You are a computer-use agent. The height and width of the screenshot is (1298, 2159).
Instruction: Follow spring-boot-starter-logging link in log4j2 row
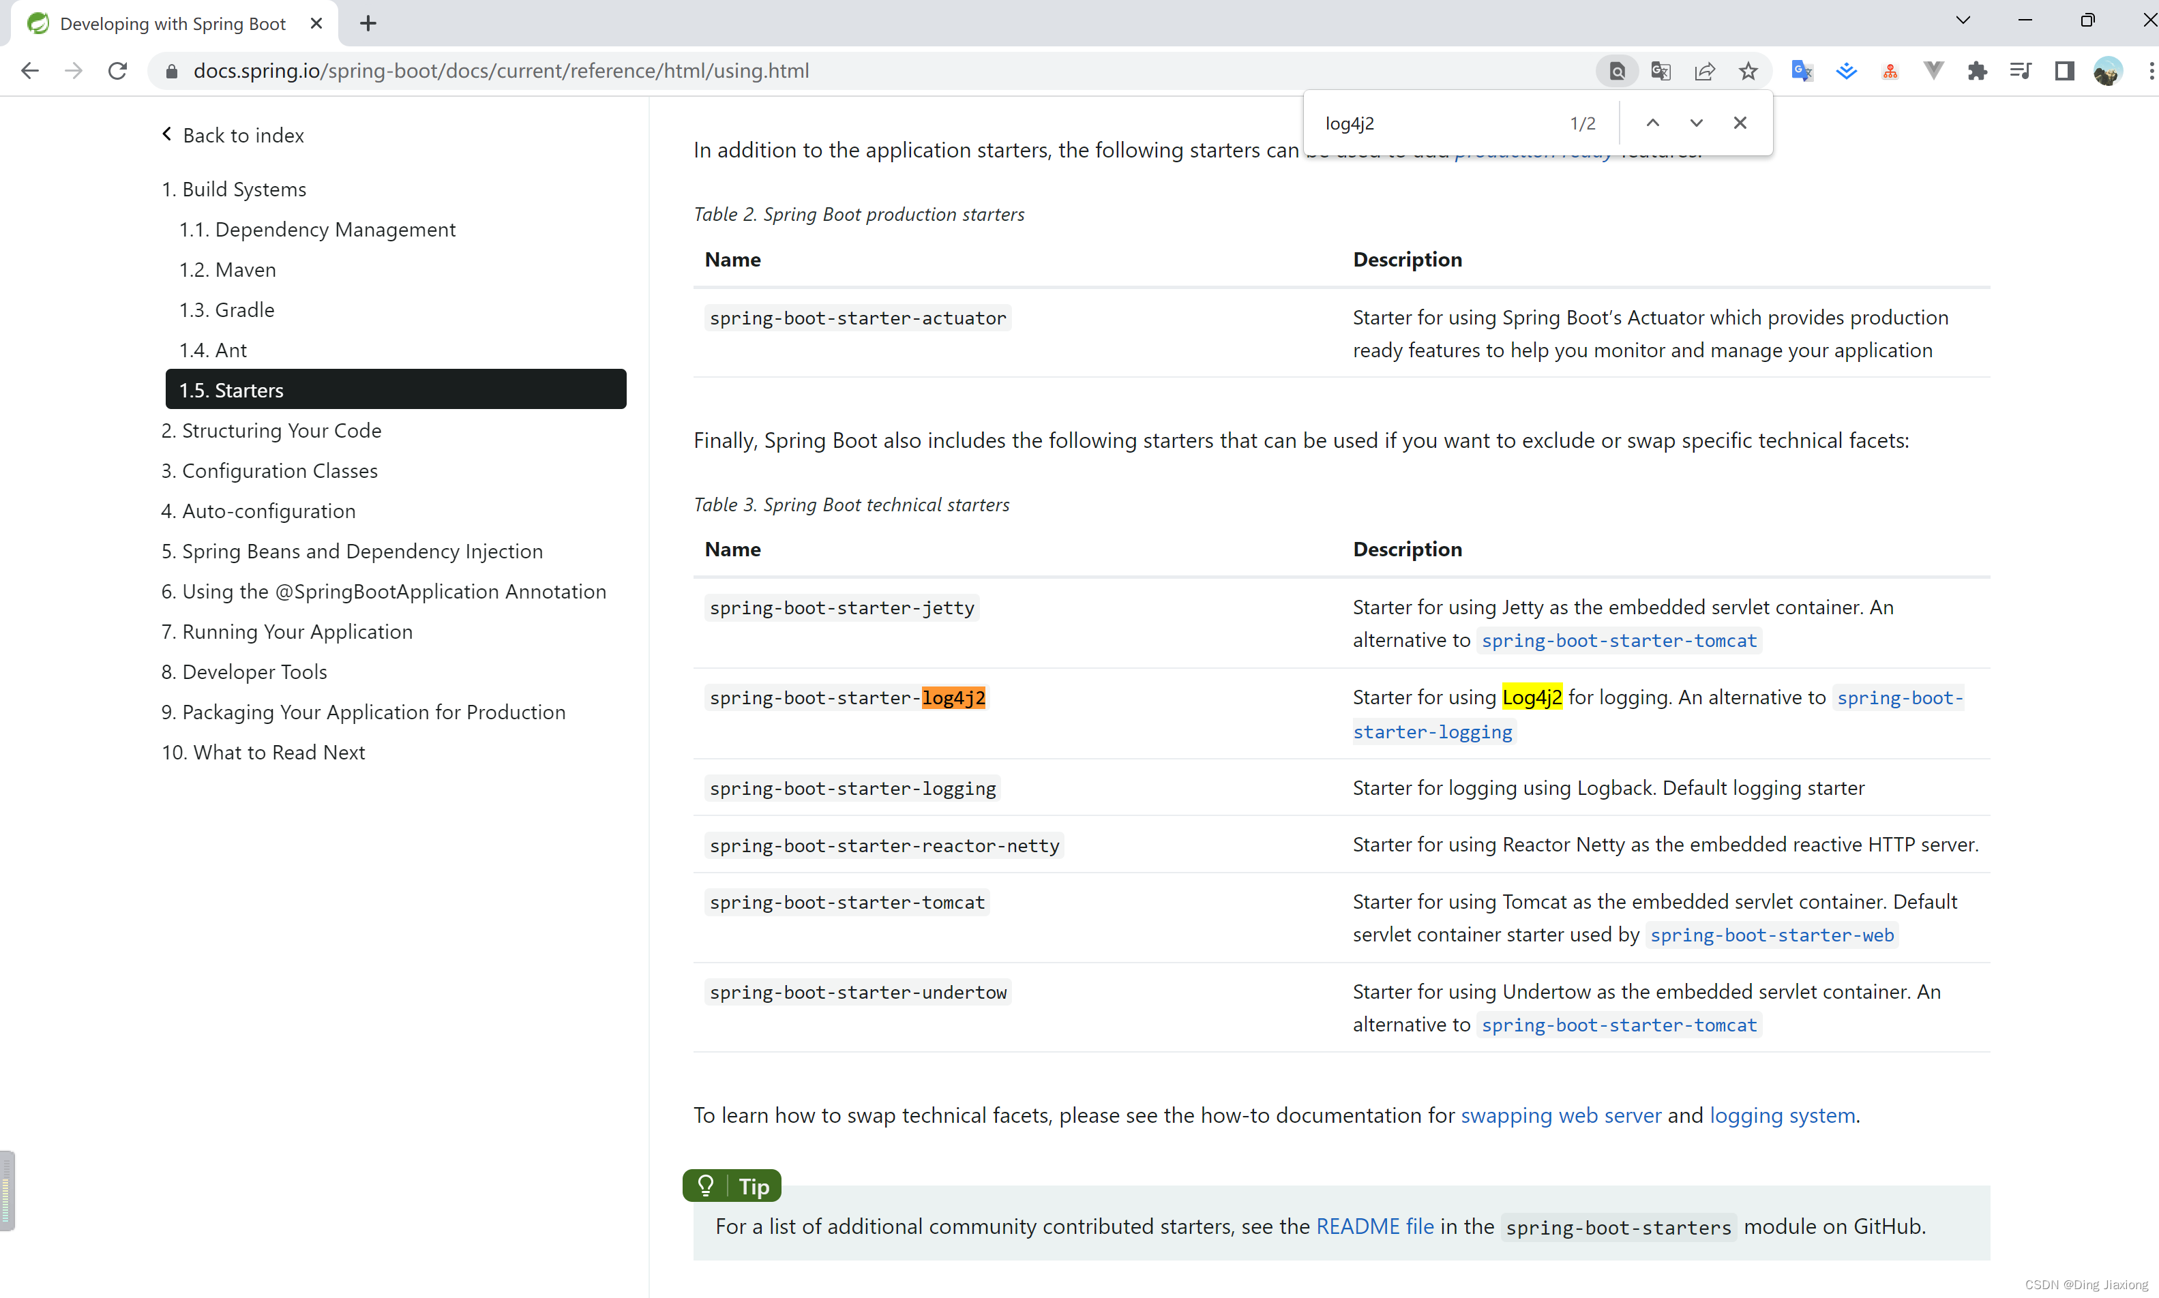click(x=1432, y=732)
